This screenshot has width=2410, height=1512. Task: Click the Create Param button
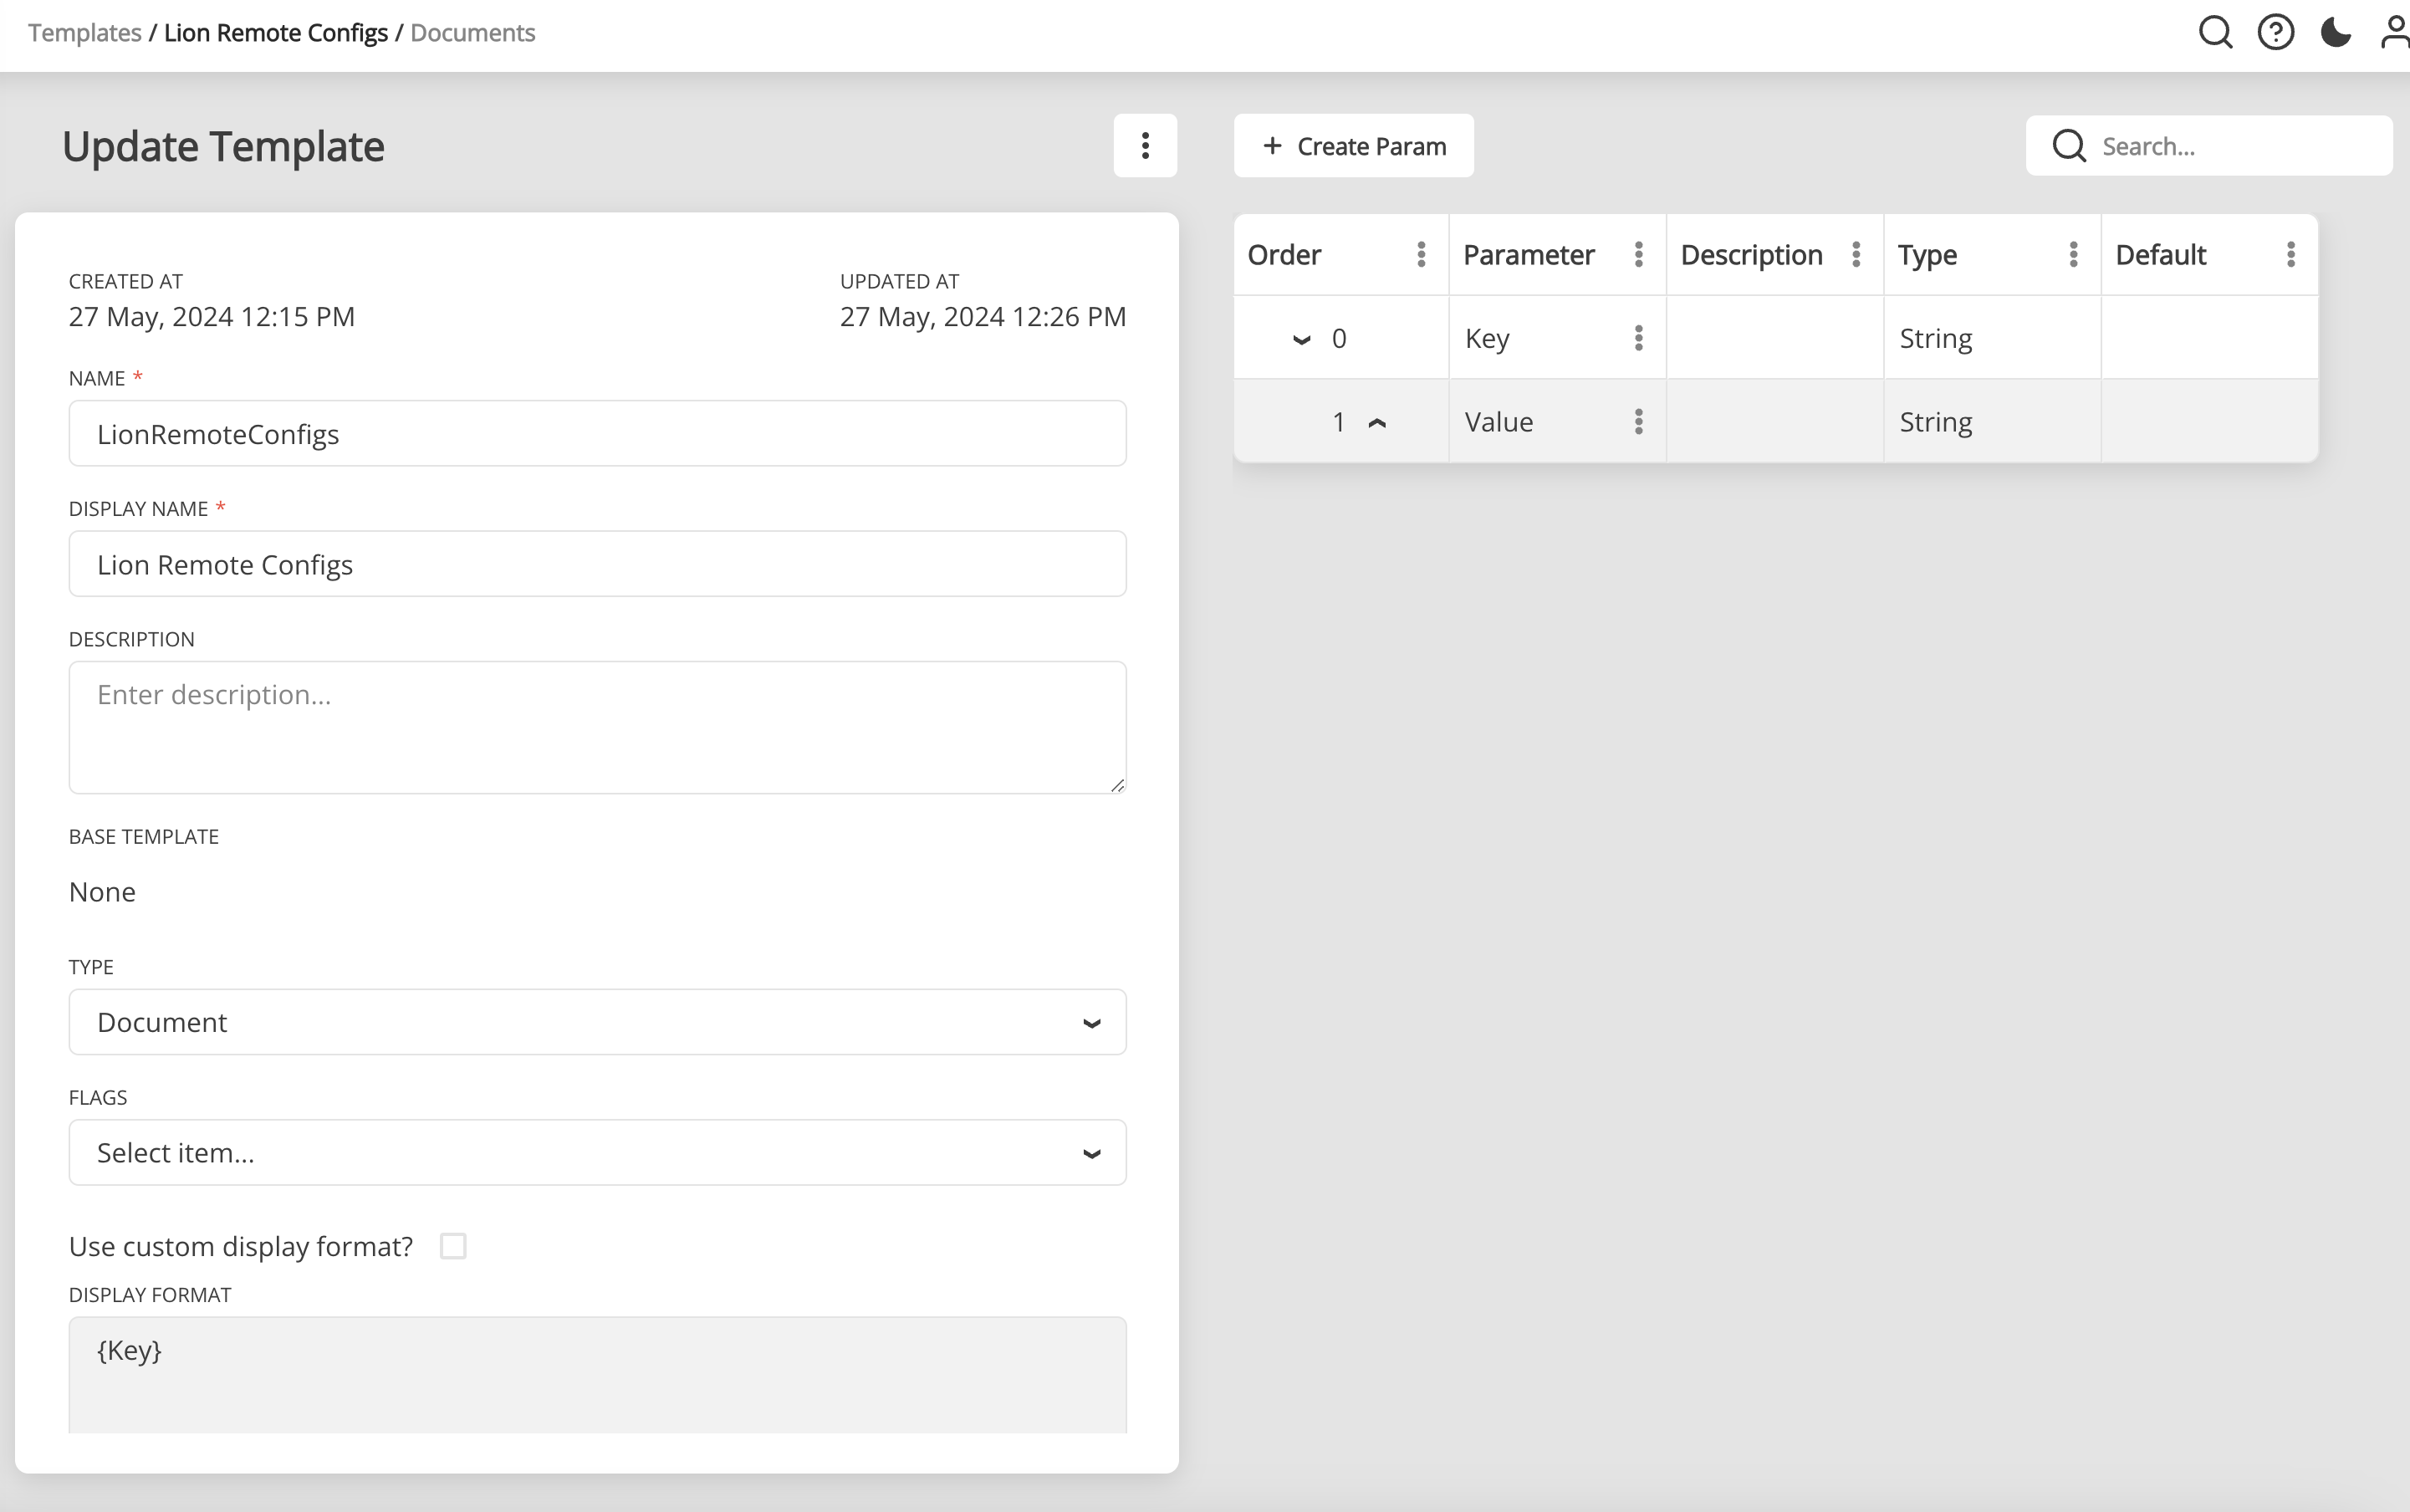point(1353,146)
